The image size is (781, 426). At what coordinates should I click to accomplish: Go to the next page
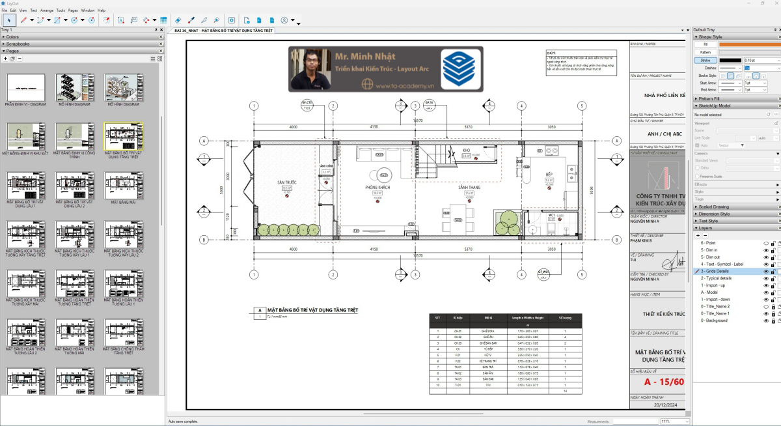271,20
